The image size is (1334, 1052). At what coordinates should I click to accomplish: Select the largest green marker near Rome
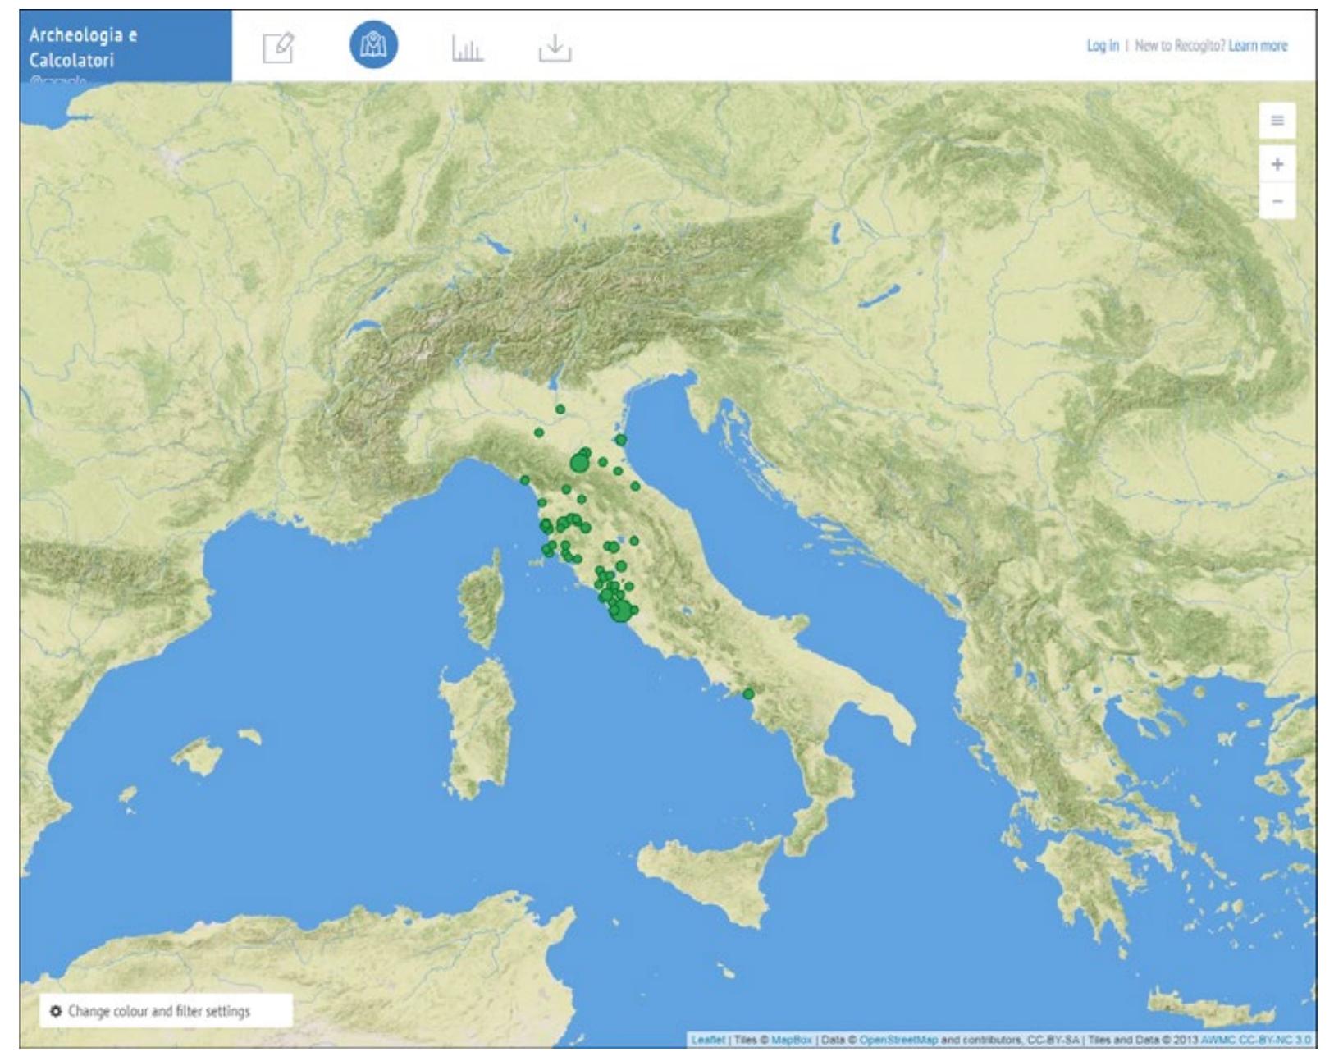[621, 611]
